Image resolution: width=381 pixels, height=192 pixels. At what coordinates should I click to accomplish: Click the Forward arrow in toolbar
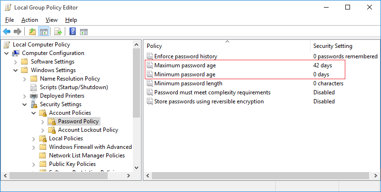(17, 32)
